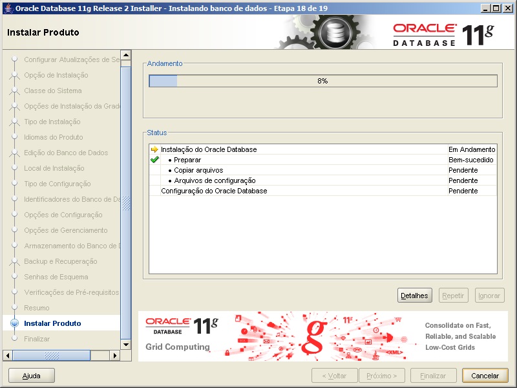Viewport: 517px width, 388px height.
Task: Click the Configuração do Oracle Database row
Action: pyautogui.click(x=322, y=191)
